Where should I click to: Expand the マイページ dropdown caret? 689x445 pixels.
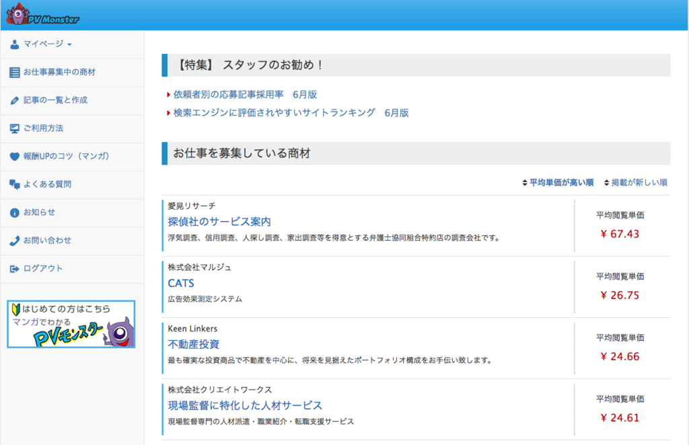tap(69, 45)
